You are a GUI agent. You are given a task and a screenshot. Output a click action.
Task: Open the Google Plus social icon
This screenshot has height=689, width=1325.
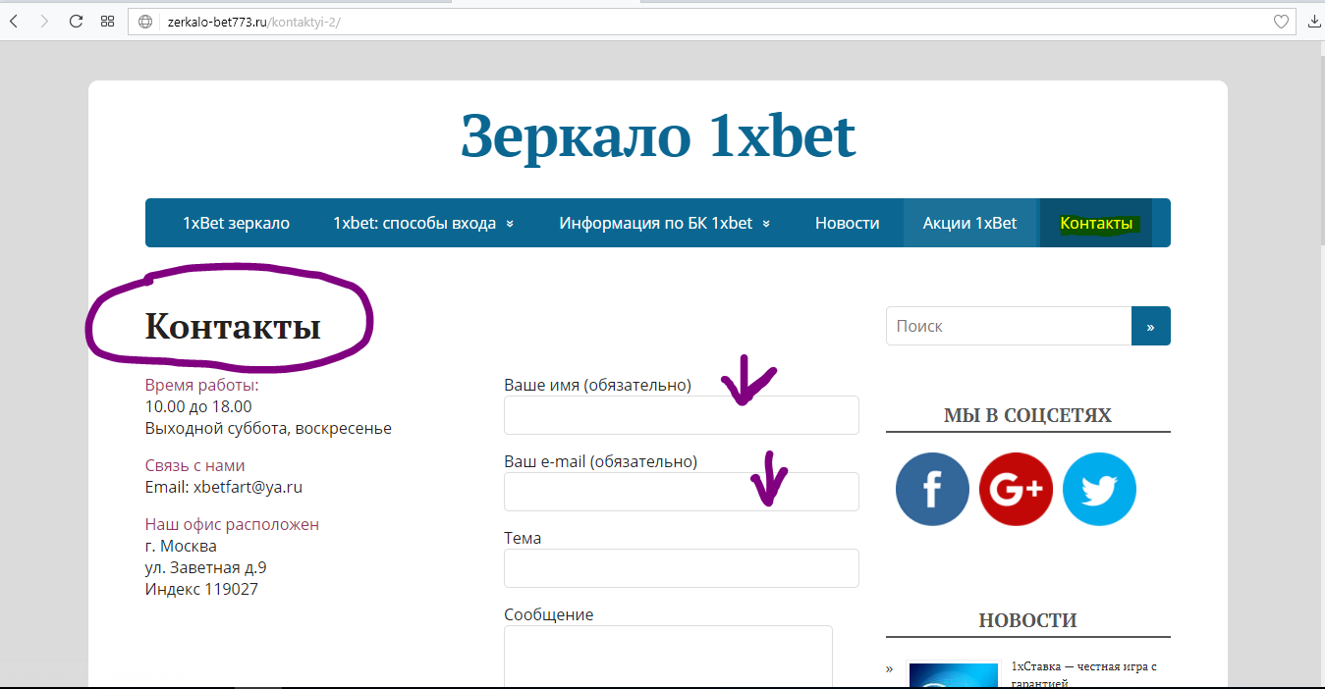coord(1016,489)
